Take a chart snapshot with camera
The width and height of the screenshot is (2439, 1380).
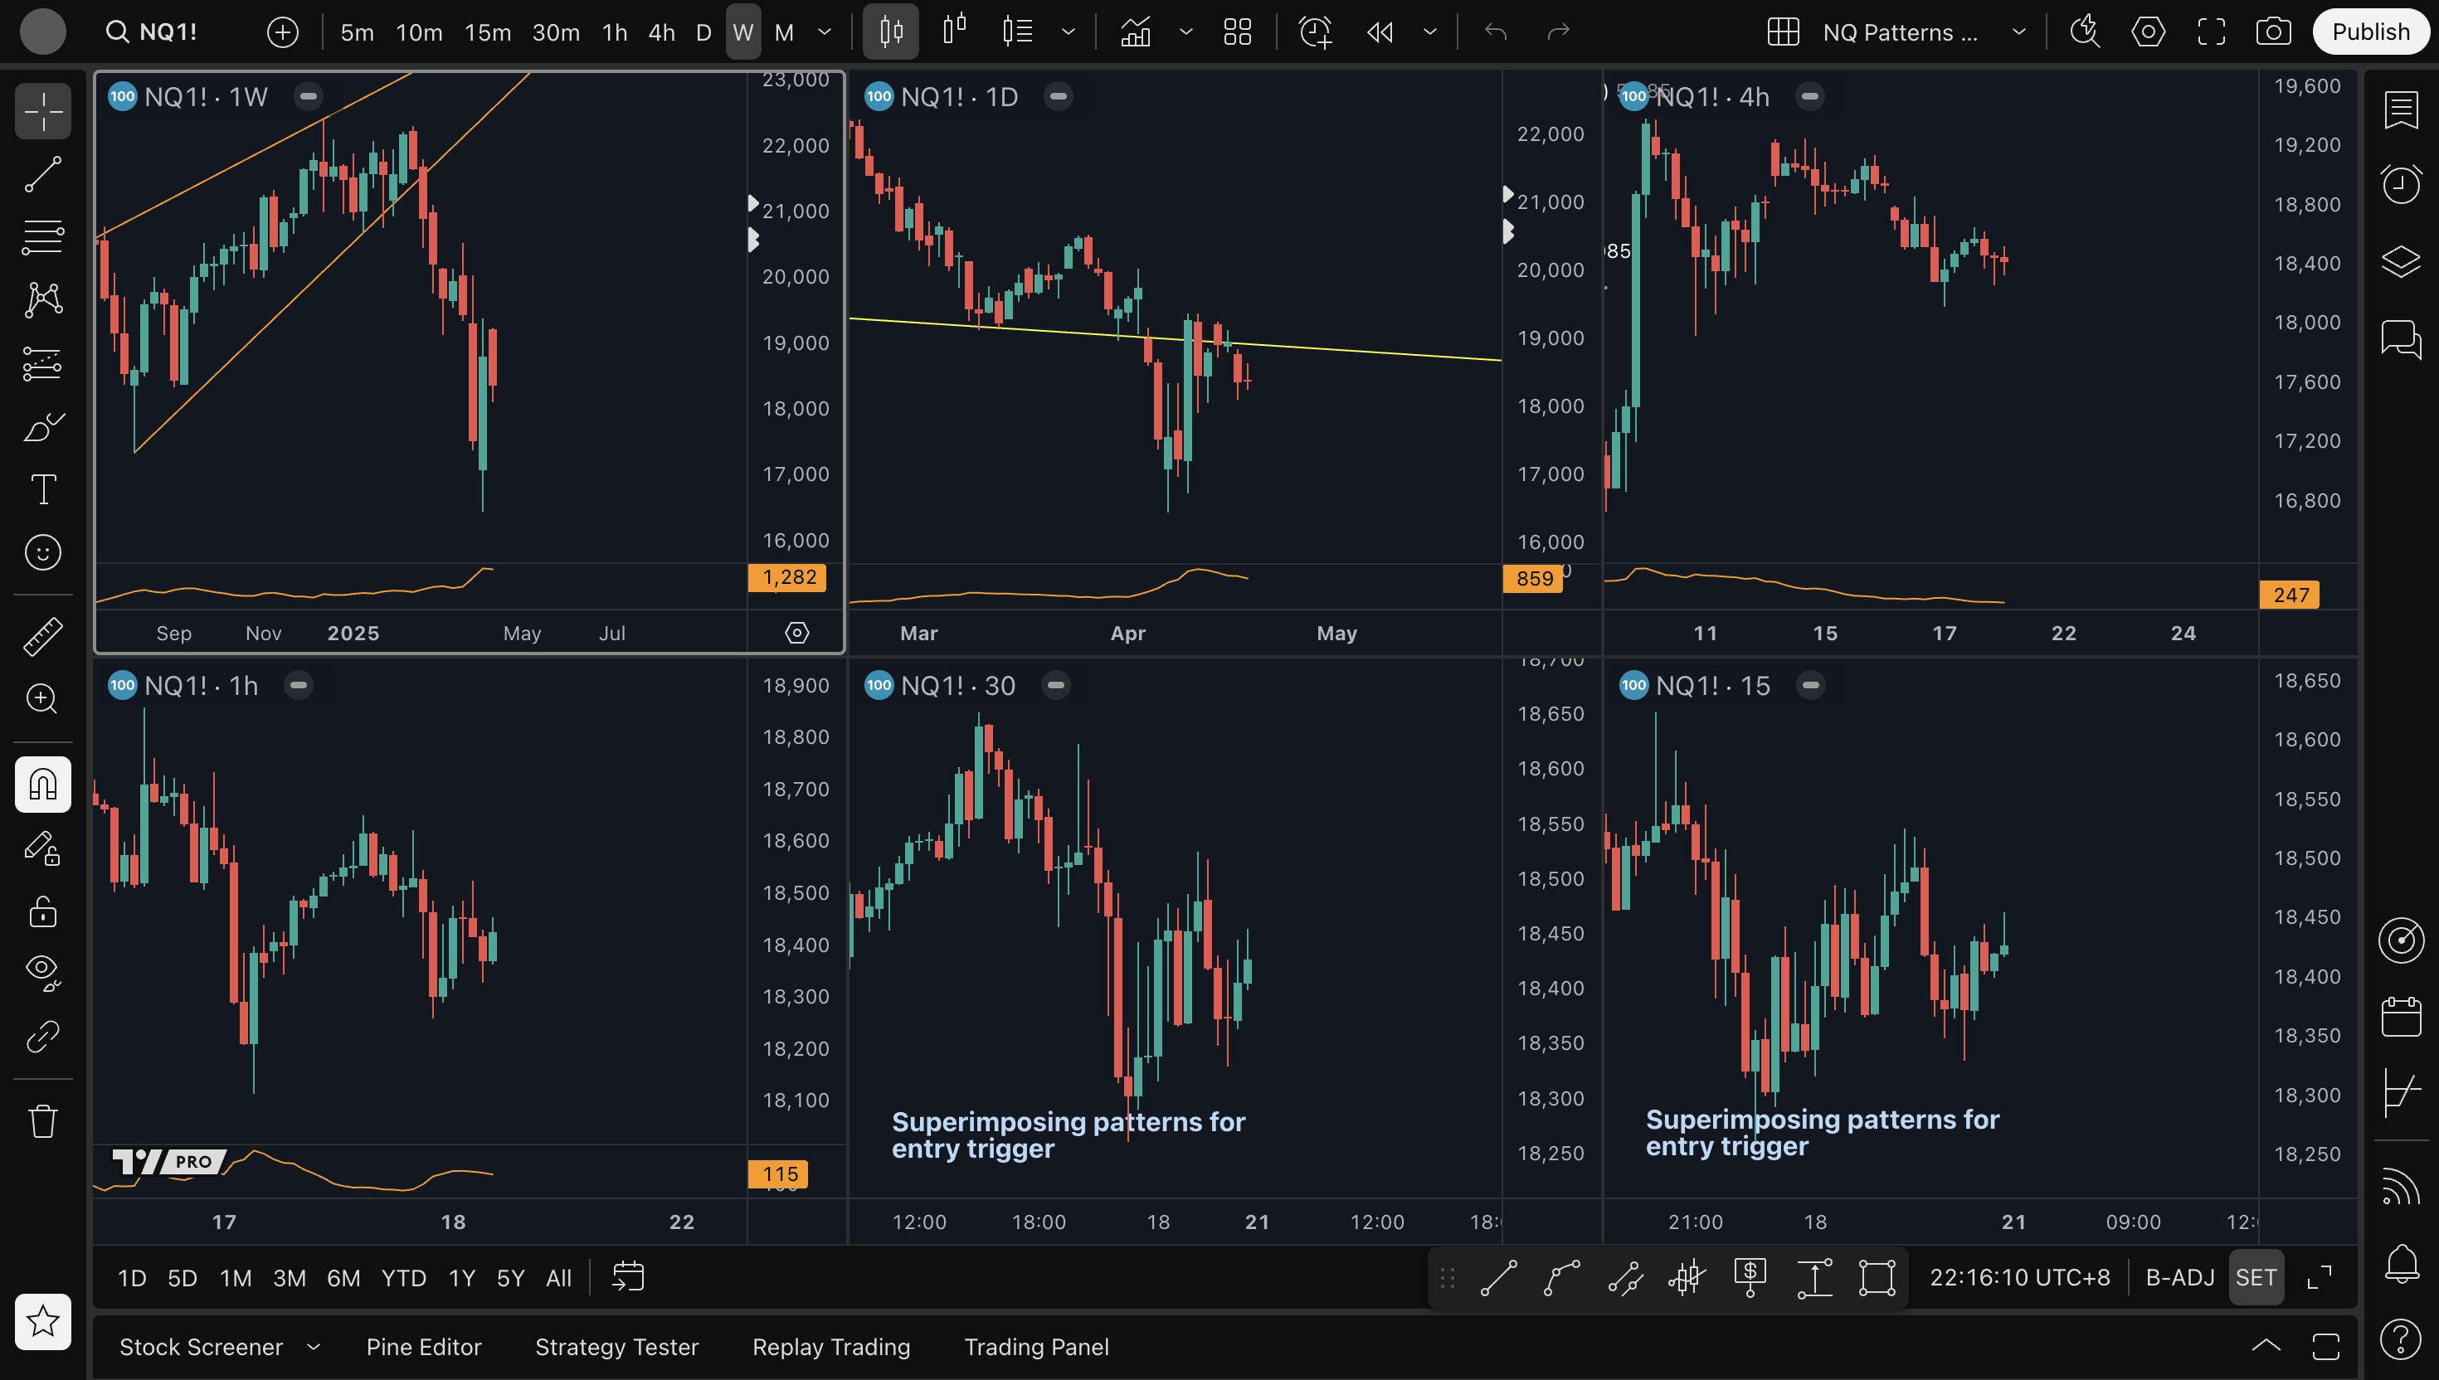coord(2273,32)
